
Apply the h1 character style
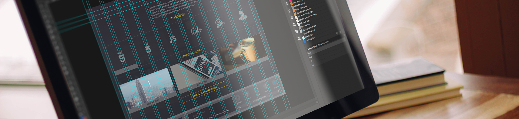coord(311,61)
